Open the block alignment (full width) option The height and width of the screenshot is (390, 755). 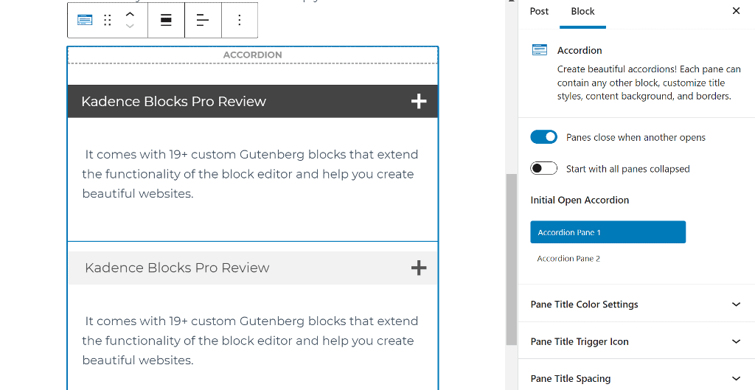[166, 20]
